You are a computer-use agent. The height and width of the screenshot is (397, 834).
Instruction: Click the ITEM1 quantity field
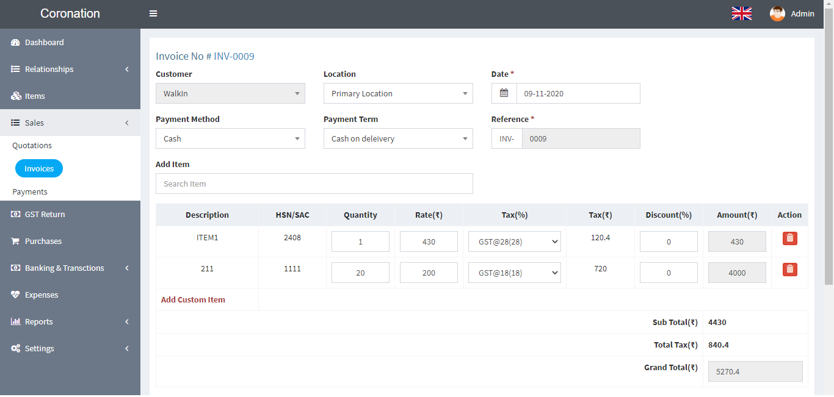point(360,241)
